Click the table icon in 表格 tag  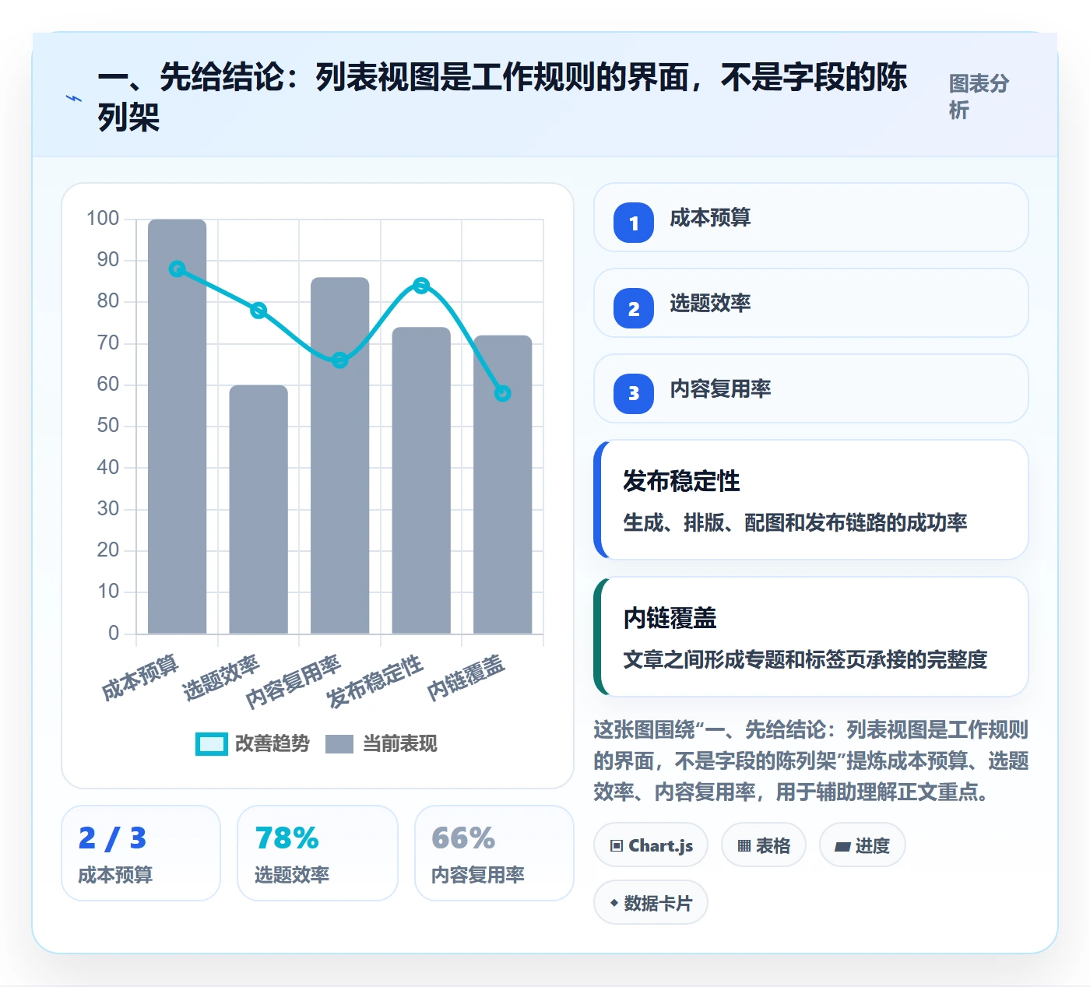click(x=744, y=845)
